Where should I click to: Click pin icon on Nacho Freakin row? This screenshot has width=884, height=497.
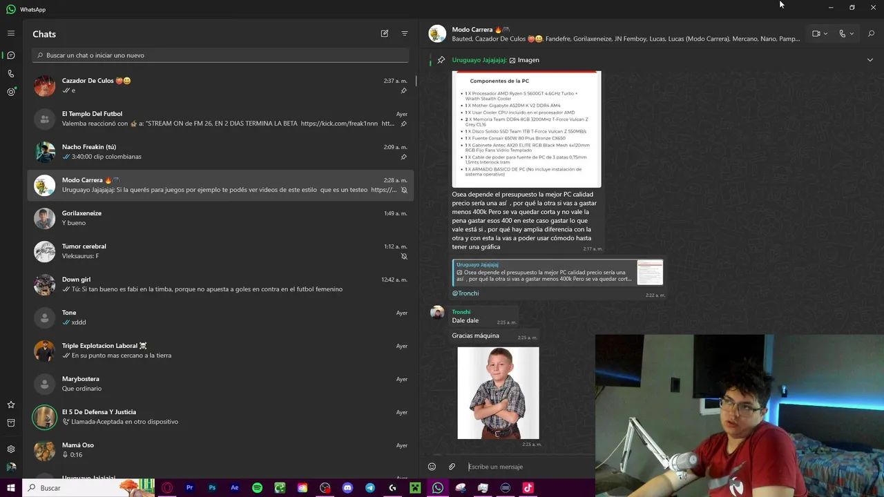click(404, 157)
